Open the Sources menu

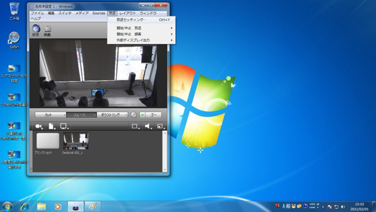(x=98, y=13)
